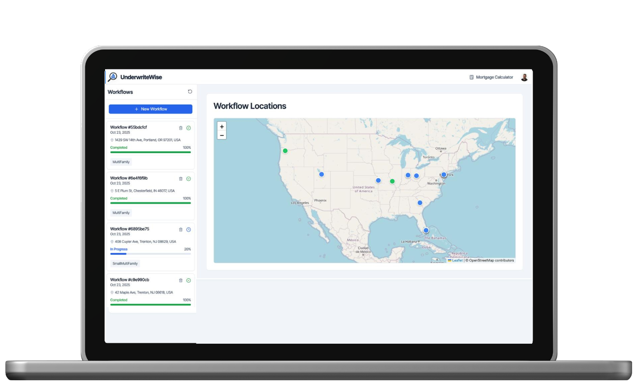Zoom out on the map
This screenshot has width=639, height=388.
tap(222, 135)
